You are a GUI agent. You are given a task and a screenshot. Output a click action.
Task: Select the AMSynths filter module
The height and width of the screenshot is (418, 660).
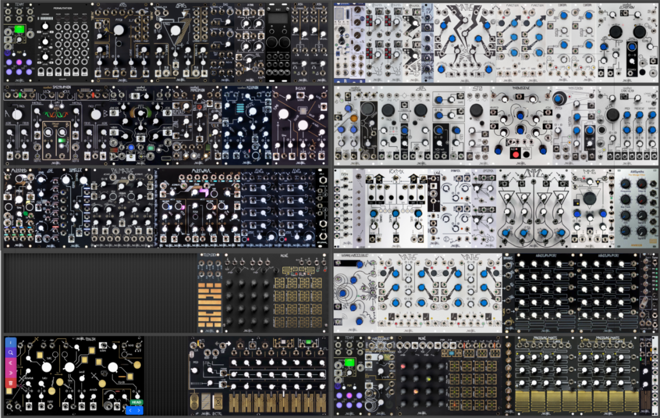[x=636, y=208]
